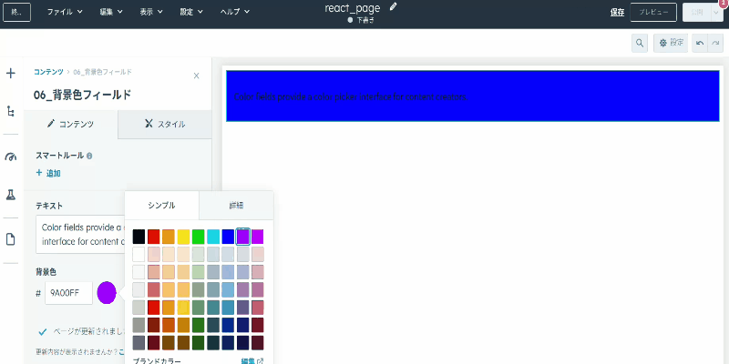Switch to the スタイル tab

(x=165, y=124)
